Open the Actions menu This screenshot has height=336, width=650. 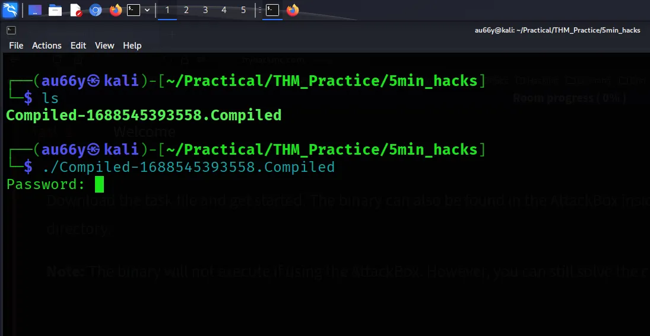tap(47, 46)
